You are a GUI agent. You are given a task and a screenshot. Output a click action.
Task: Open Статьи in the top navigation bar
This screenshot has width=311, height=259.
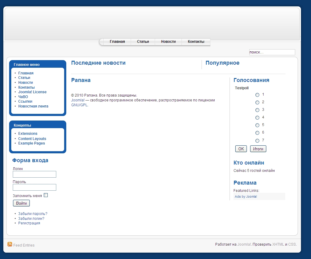[143, 42]
